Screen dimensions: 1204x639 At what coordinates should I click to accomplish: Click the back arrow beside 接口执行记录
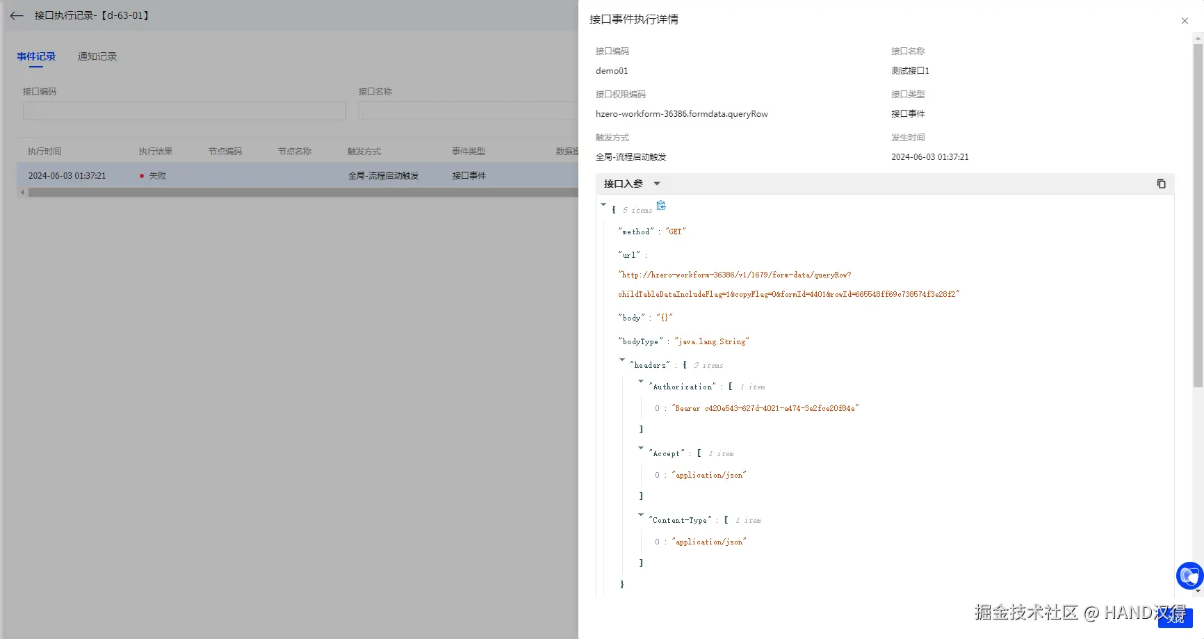coord(17,15)
